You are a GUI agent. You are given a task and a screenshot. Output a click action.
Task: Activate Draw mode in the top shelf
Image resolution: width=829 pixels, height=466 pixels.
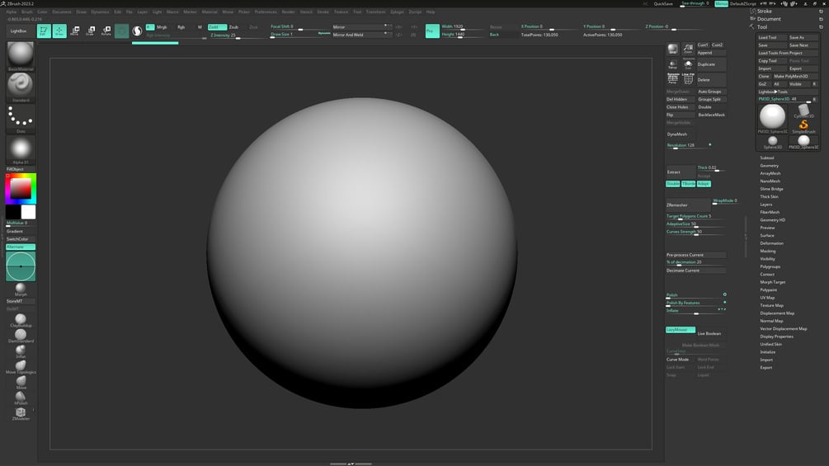click(x=59, y=31)
